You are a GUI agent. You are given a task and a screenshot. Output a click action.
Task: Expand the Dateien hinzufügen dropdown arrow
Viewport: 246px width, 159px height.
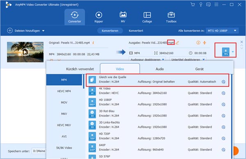[43, 31]
